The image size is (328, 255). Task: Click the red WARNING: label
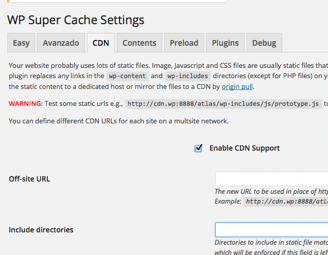tap(26, 103)
